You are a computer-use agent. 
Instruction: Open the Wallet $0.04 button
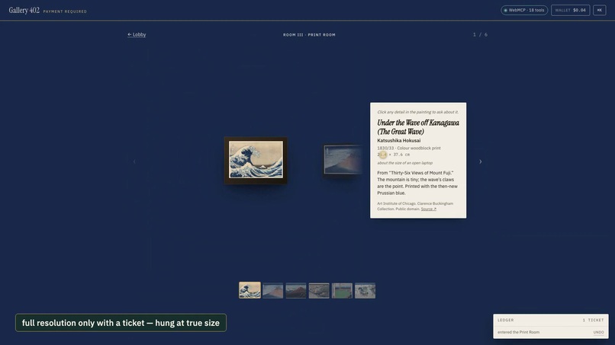(570, 10)
